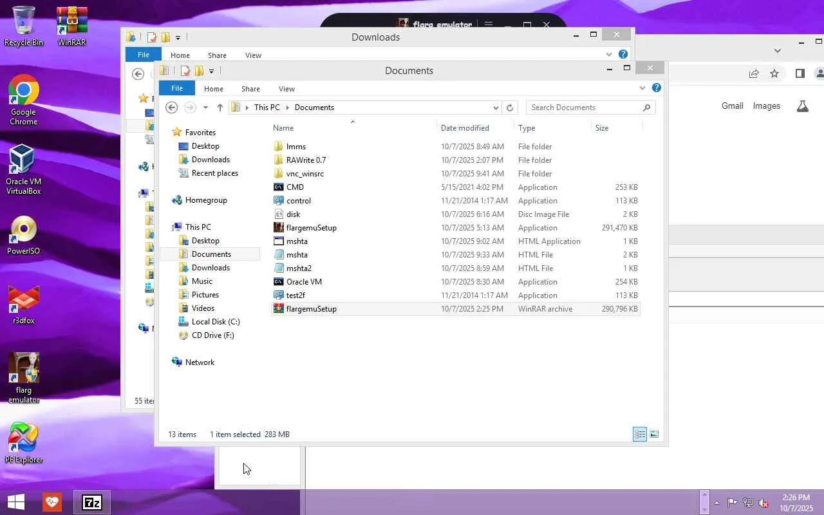Screen dimensions: 824x515
Task: Open the Home ribbon tab in Documents
Action: pos(214,89)
